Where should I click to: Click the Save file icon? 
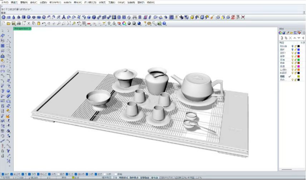(14, 23)
